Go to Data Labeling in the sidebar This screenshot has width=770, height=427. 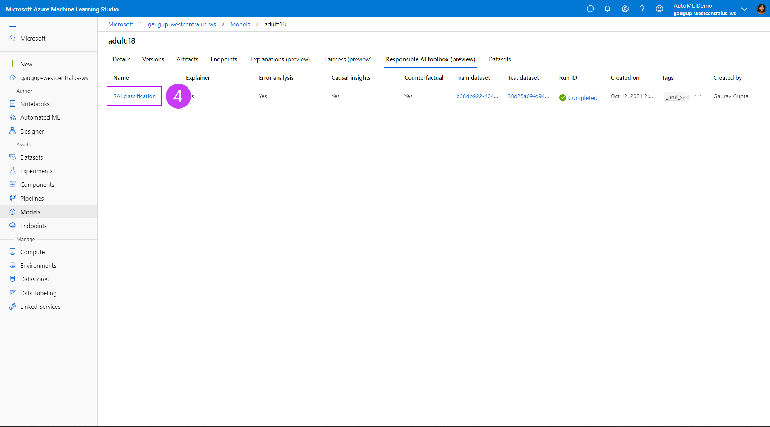tap(38, 293)
